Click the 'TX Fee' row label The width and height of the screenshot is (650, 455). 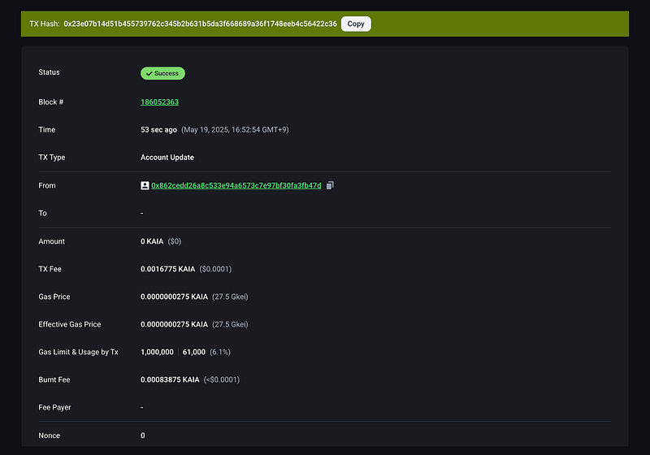click(x=50, y=269)
